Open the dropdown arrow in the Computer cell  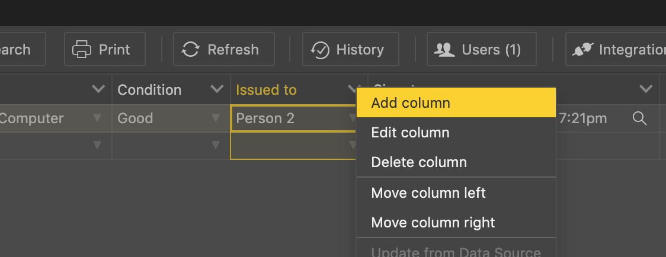pos(97,118)
